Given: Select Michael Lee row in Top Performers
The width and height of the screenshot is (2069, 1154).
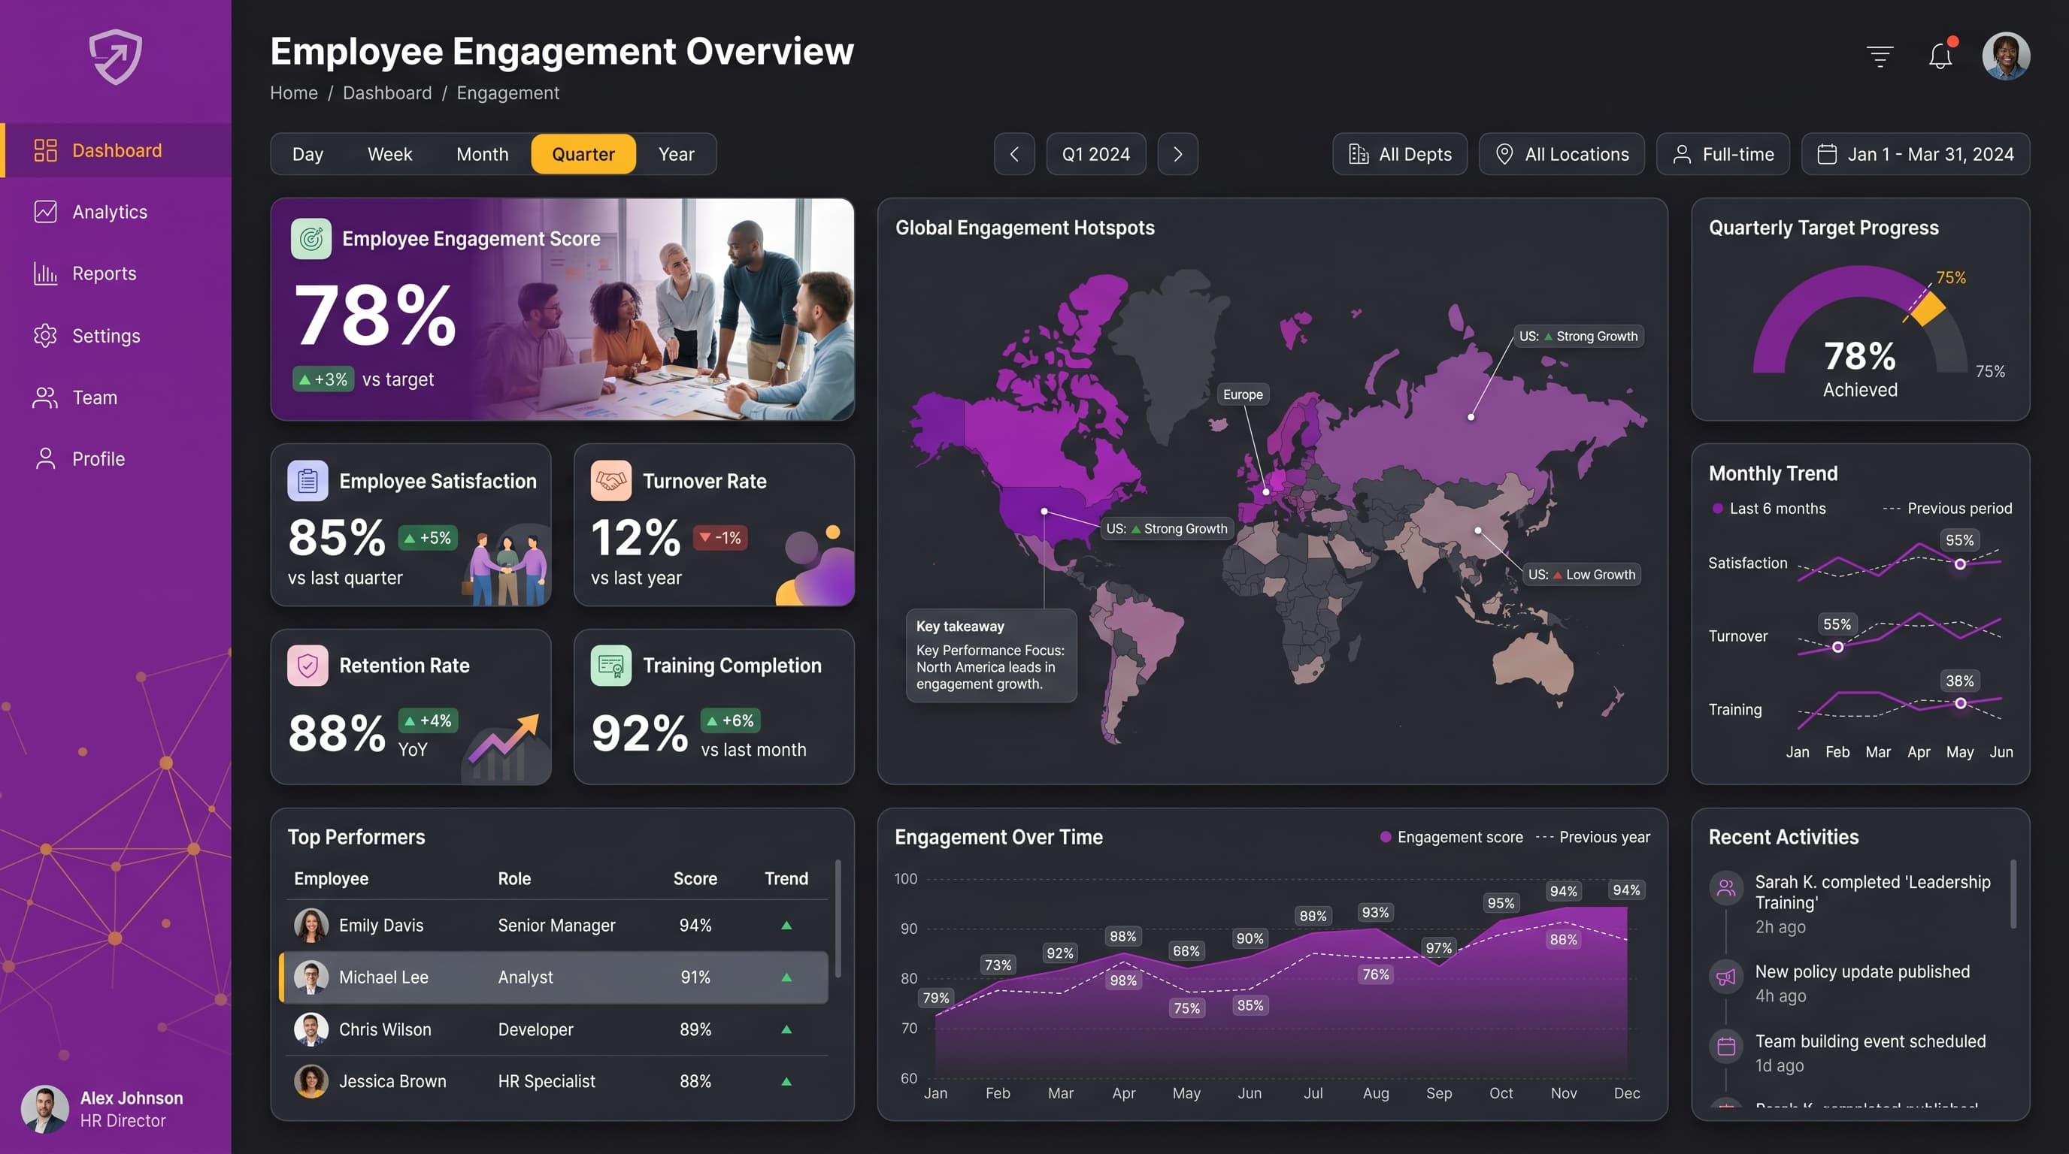Looking at the screenshot, I should pyautogui.click(x=553, y=977).
